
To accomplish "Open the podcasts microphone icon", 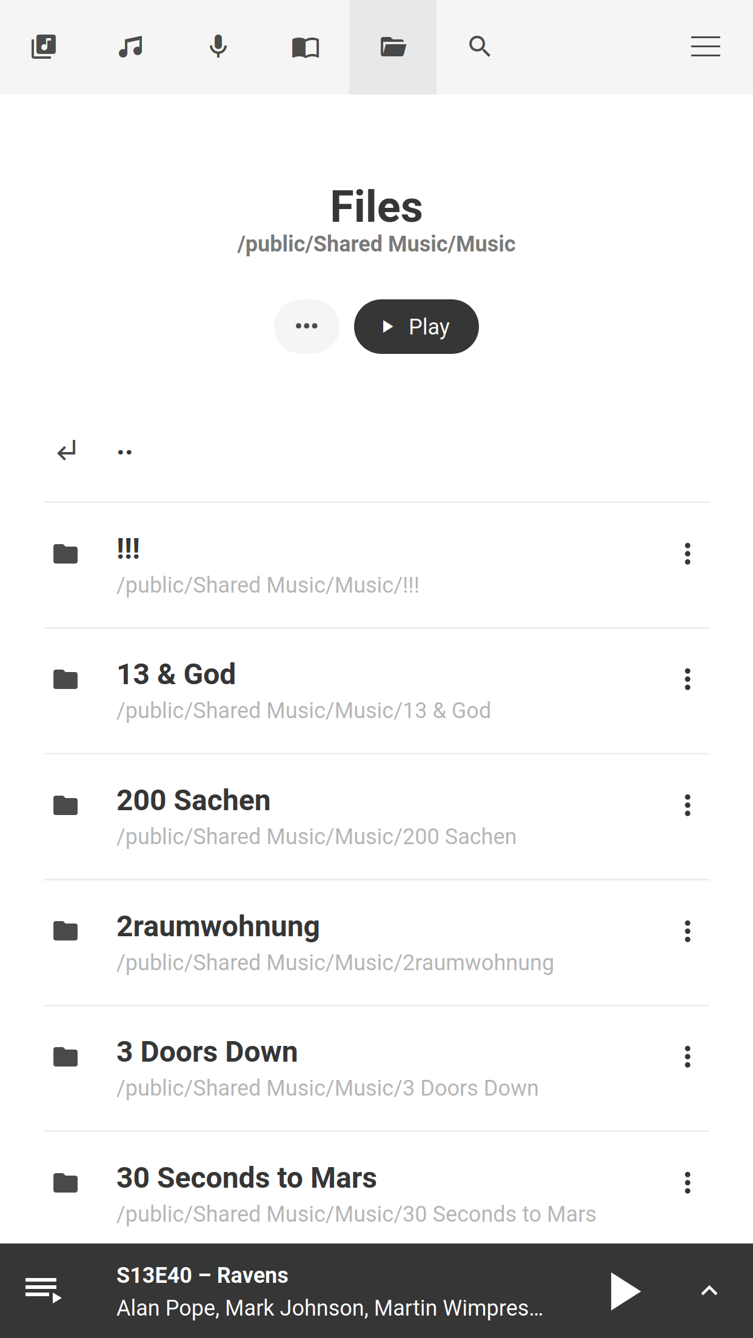I will [218, 47].
